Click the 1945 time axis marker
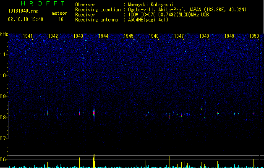This screenshot has height=168, width=264. point(128,36)
